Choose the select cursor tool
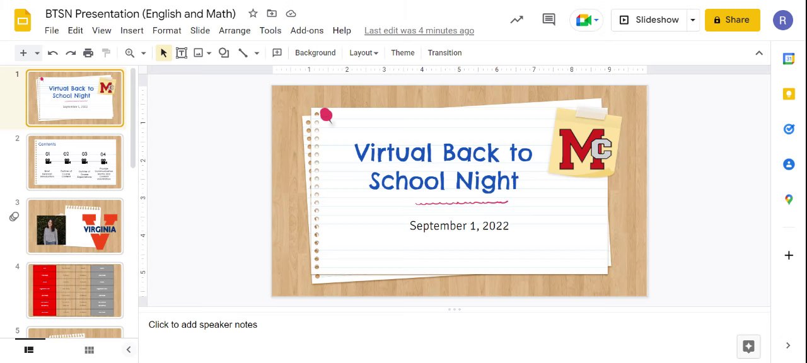Image resolution: width=807 pixels, height=363 pixels. pos(164,53)
